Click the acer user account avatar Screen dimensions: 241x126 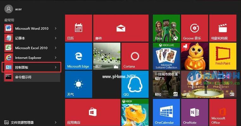[x=9, y=9]
